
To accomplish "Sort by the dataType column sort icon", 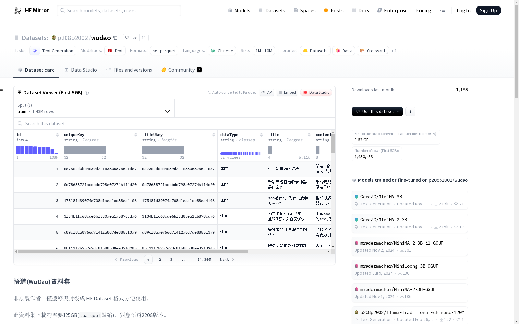I will tap(261, 135).
